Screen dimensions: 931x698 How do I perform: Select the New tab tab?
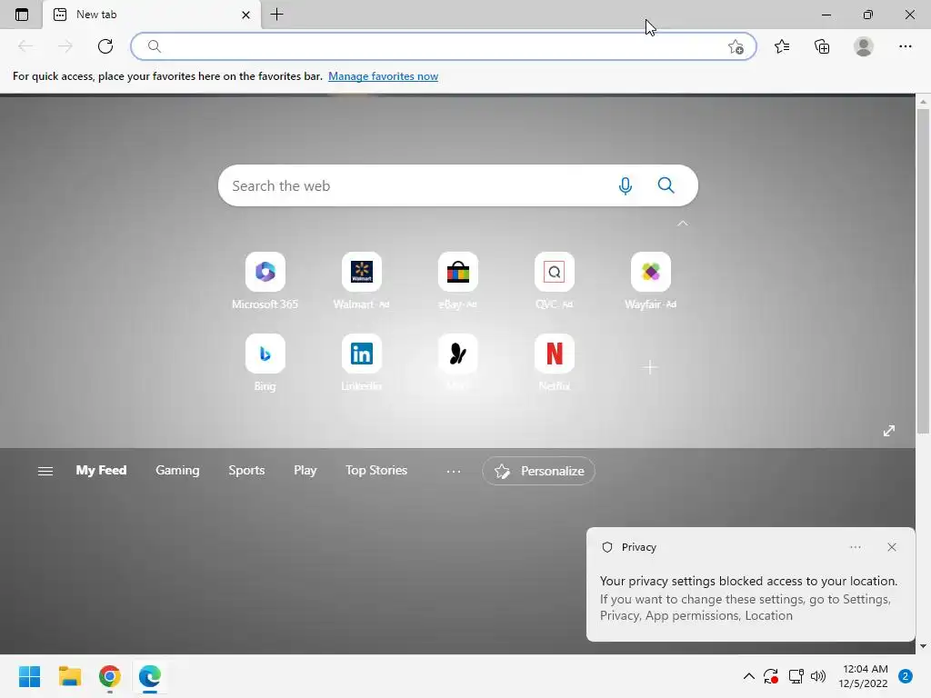click(152, 15)
